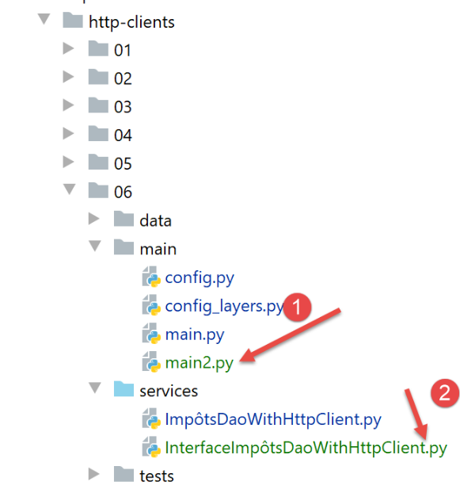
Task: Click the config_layers.py Python file icon
Action: click(x=151, y=305)
